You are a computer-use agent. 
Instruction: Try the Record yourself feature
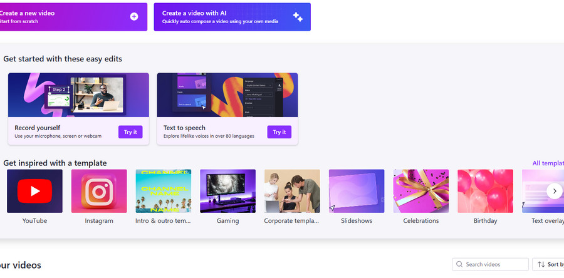[x=130, y=132]
